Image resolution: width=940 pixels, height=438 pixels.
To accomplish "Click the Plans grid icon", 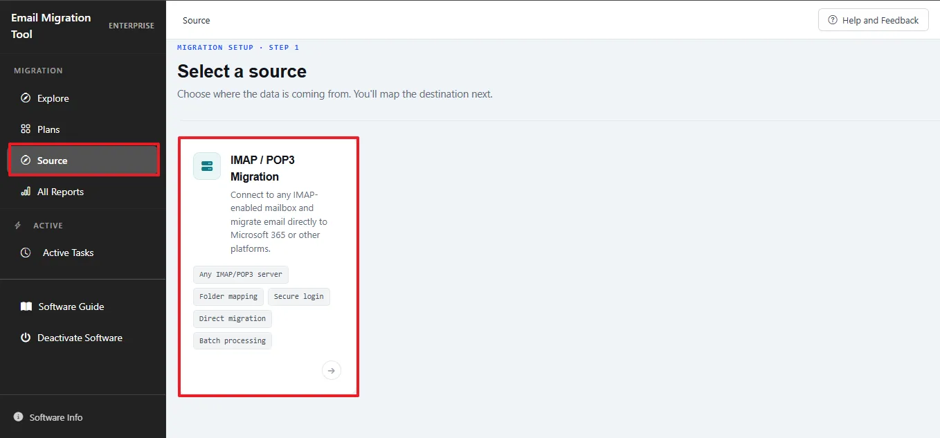I will coord(26,129).
